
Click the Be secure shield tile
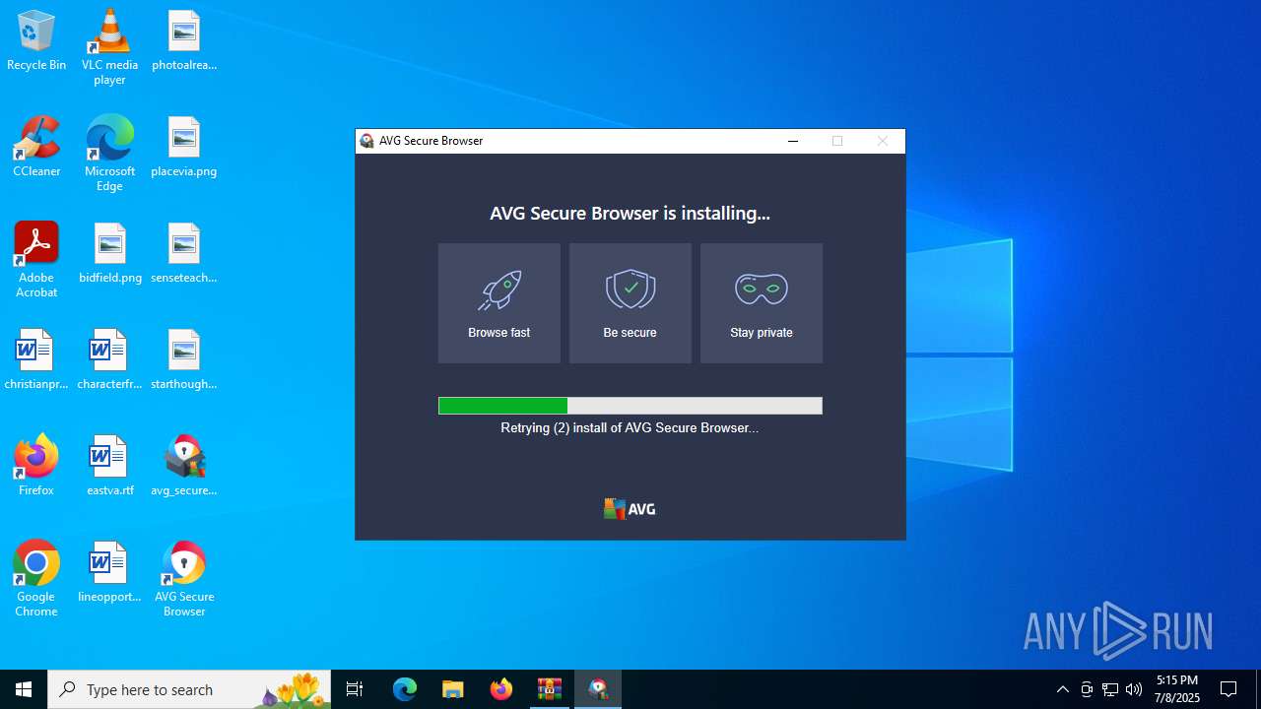click(x=630, y=303)
